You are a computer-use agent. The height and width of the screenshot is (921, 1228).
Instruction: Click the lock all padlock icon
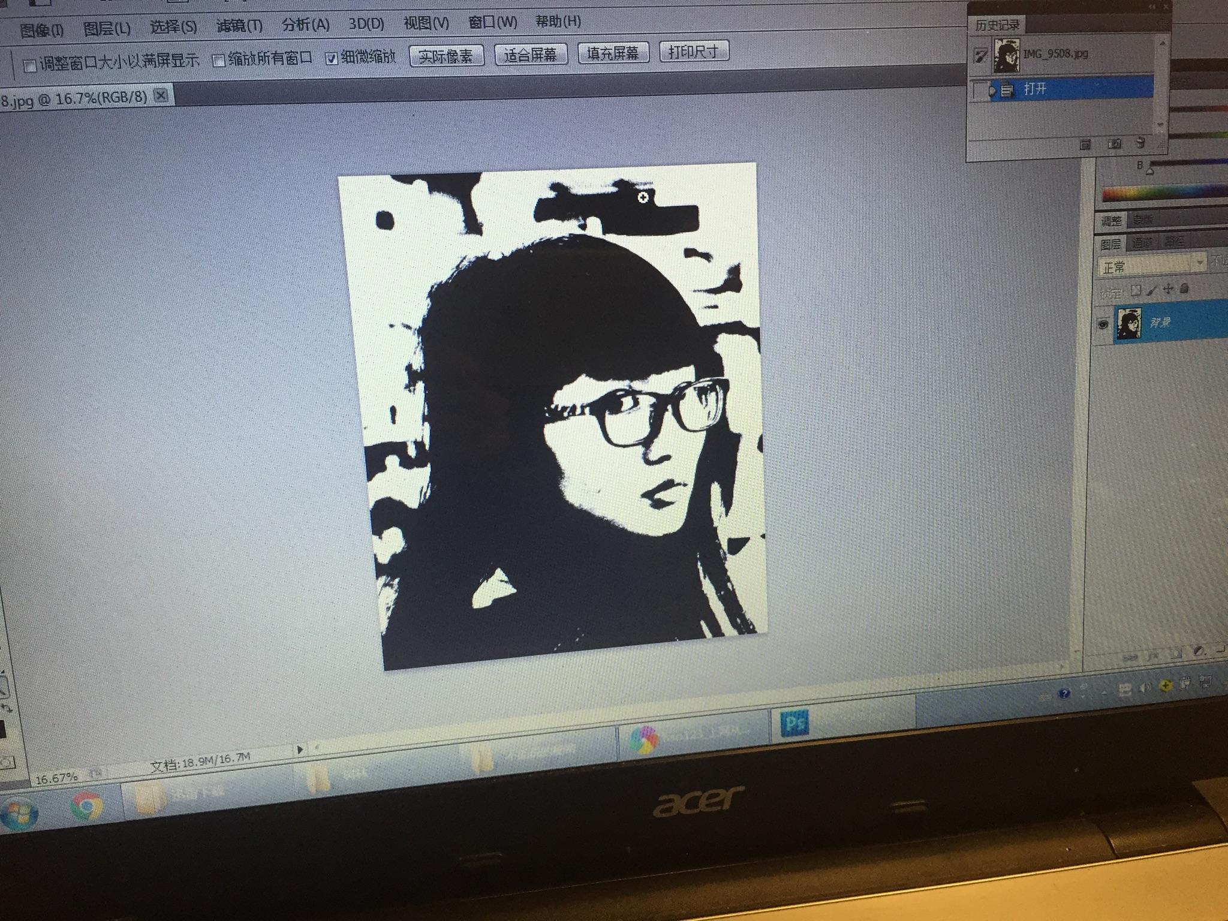[x=1184, y=289]
